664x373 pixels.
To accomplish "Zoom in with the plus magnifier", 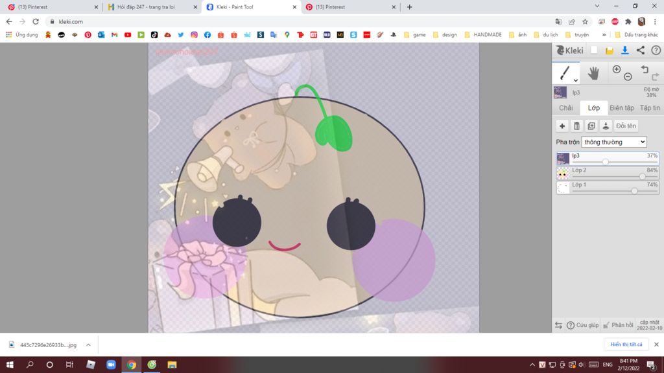I will click(x=617, y=69).
